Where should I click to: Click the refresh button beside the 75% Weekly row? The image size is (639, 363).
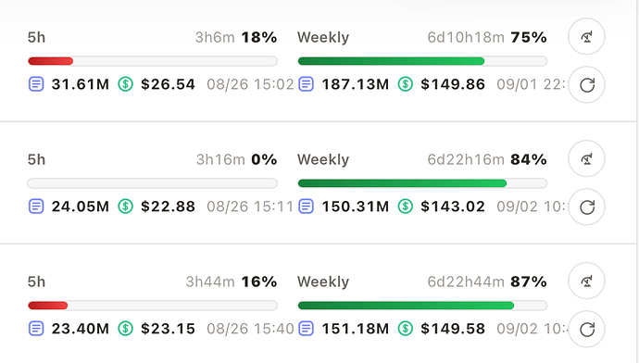[586, 85]
